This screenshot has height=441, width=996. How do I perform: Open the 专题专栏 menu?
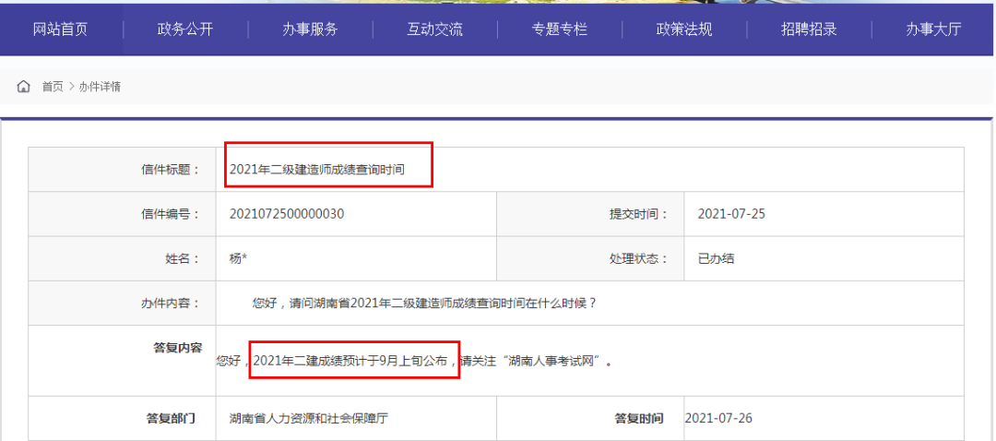click(559, 29)
